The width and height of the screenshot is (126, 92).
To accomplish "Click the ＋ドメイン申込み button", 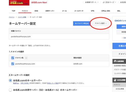I will pyautogui.click(x=82, y=24).
